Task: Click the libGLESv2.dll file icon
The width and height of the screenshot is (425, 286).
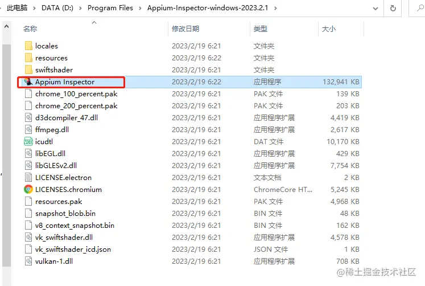Action: pos(28,165)
